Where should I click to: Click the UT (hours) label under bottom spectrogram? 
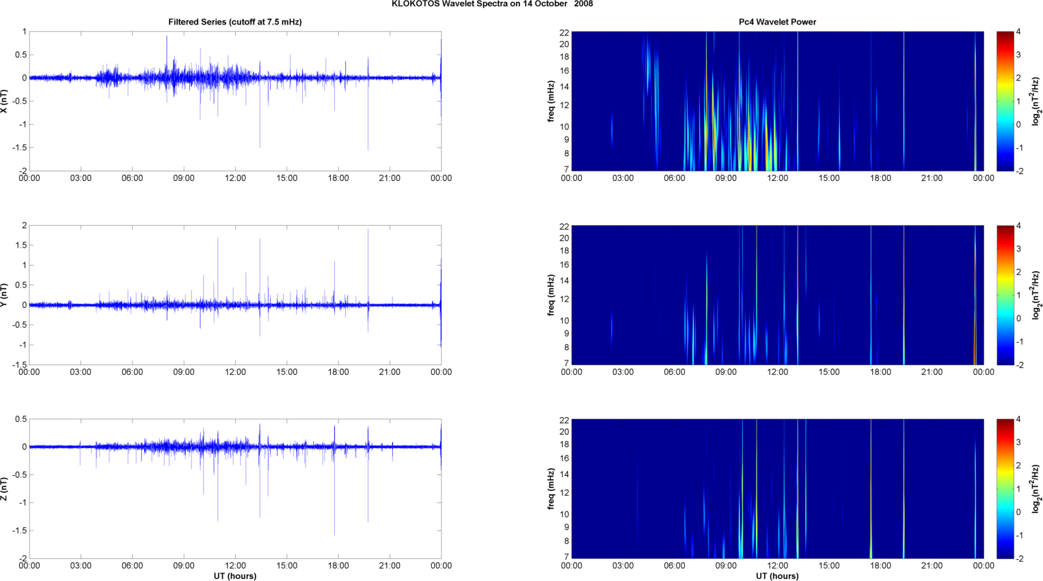pos(777,576)
